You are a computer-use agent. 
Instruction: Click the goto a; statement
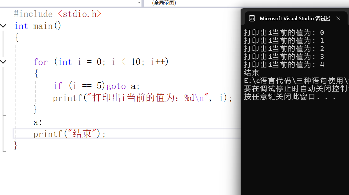point(123,86)
